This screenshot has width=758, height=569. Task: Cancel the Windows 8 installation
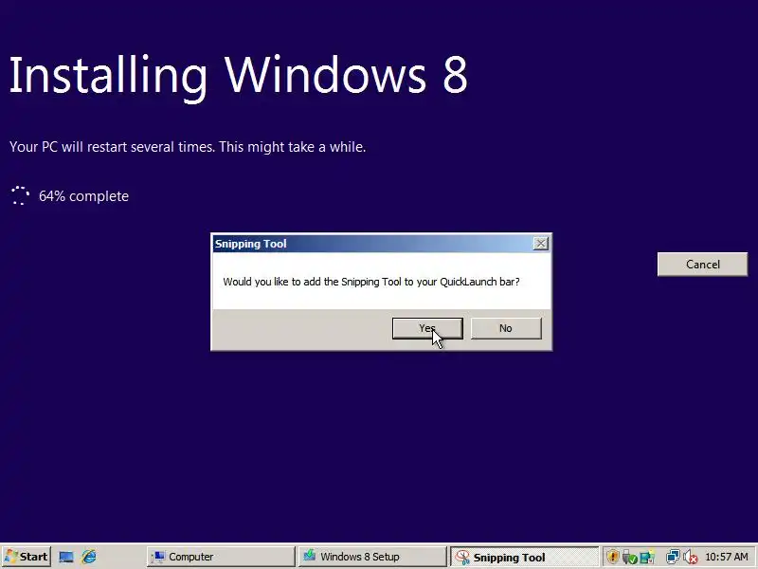click(x=702, y=265)
